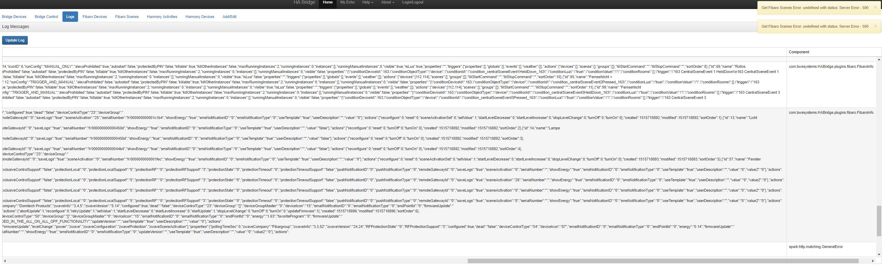Select the Logs tab

point(70,17)
